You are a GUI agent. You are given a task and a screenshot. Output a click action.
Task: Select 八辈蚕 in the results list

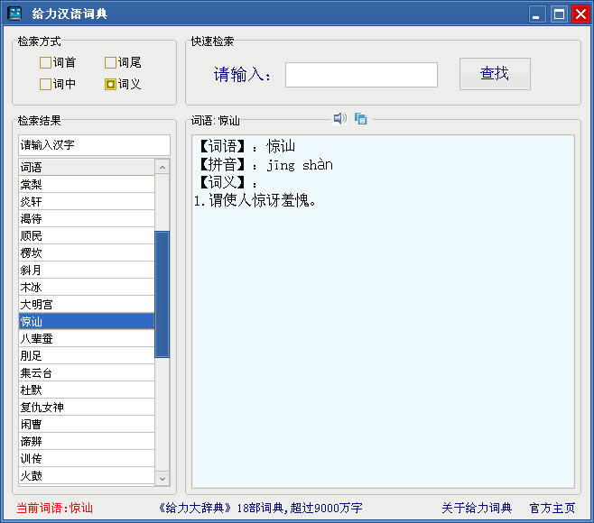tap(87, 339)
